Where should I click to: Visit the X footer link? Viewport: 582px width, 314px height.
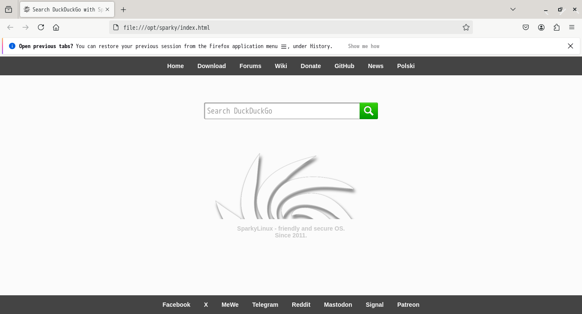coord(206,305)
